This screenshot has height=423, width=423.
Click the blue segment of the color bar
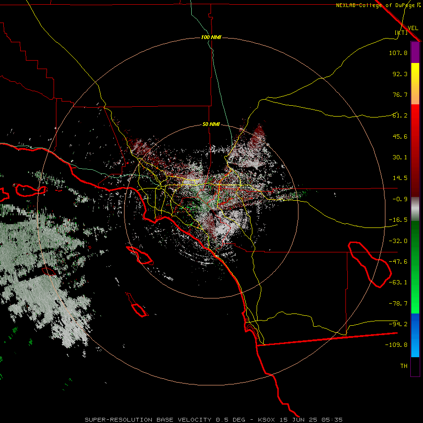pos(415,335)
